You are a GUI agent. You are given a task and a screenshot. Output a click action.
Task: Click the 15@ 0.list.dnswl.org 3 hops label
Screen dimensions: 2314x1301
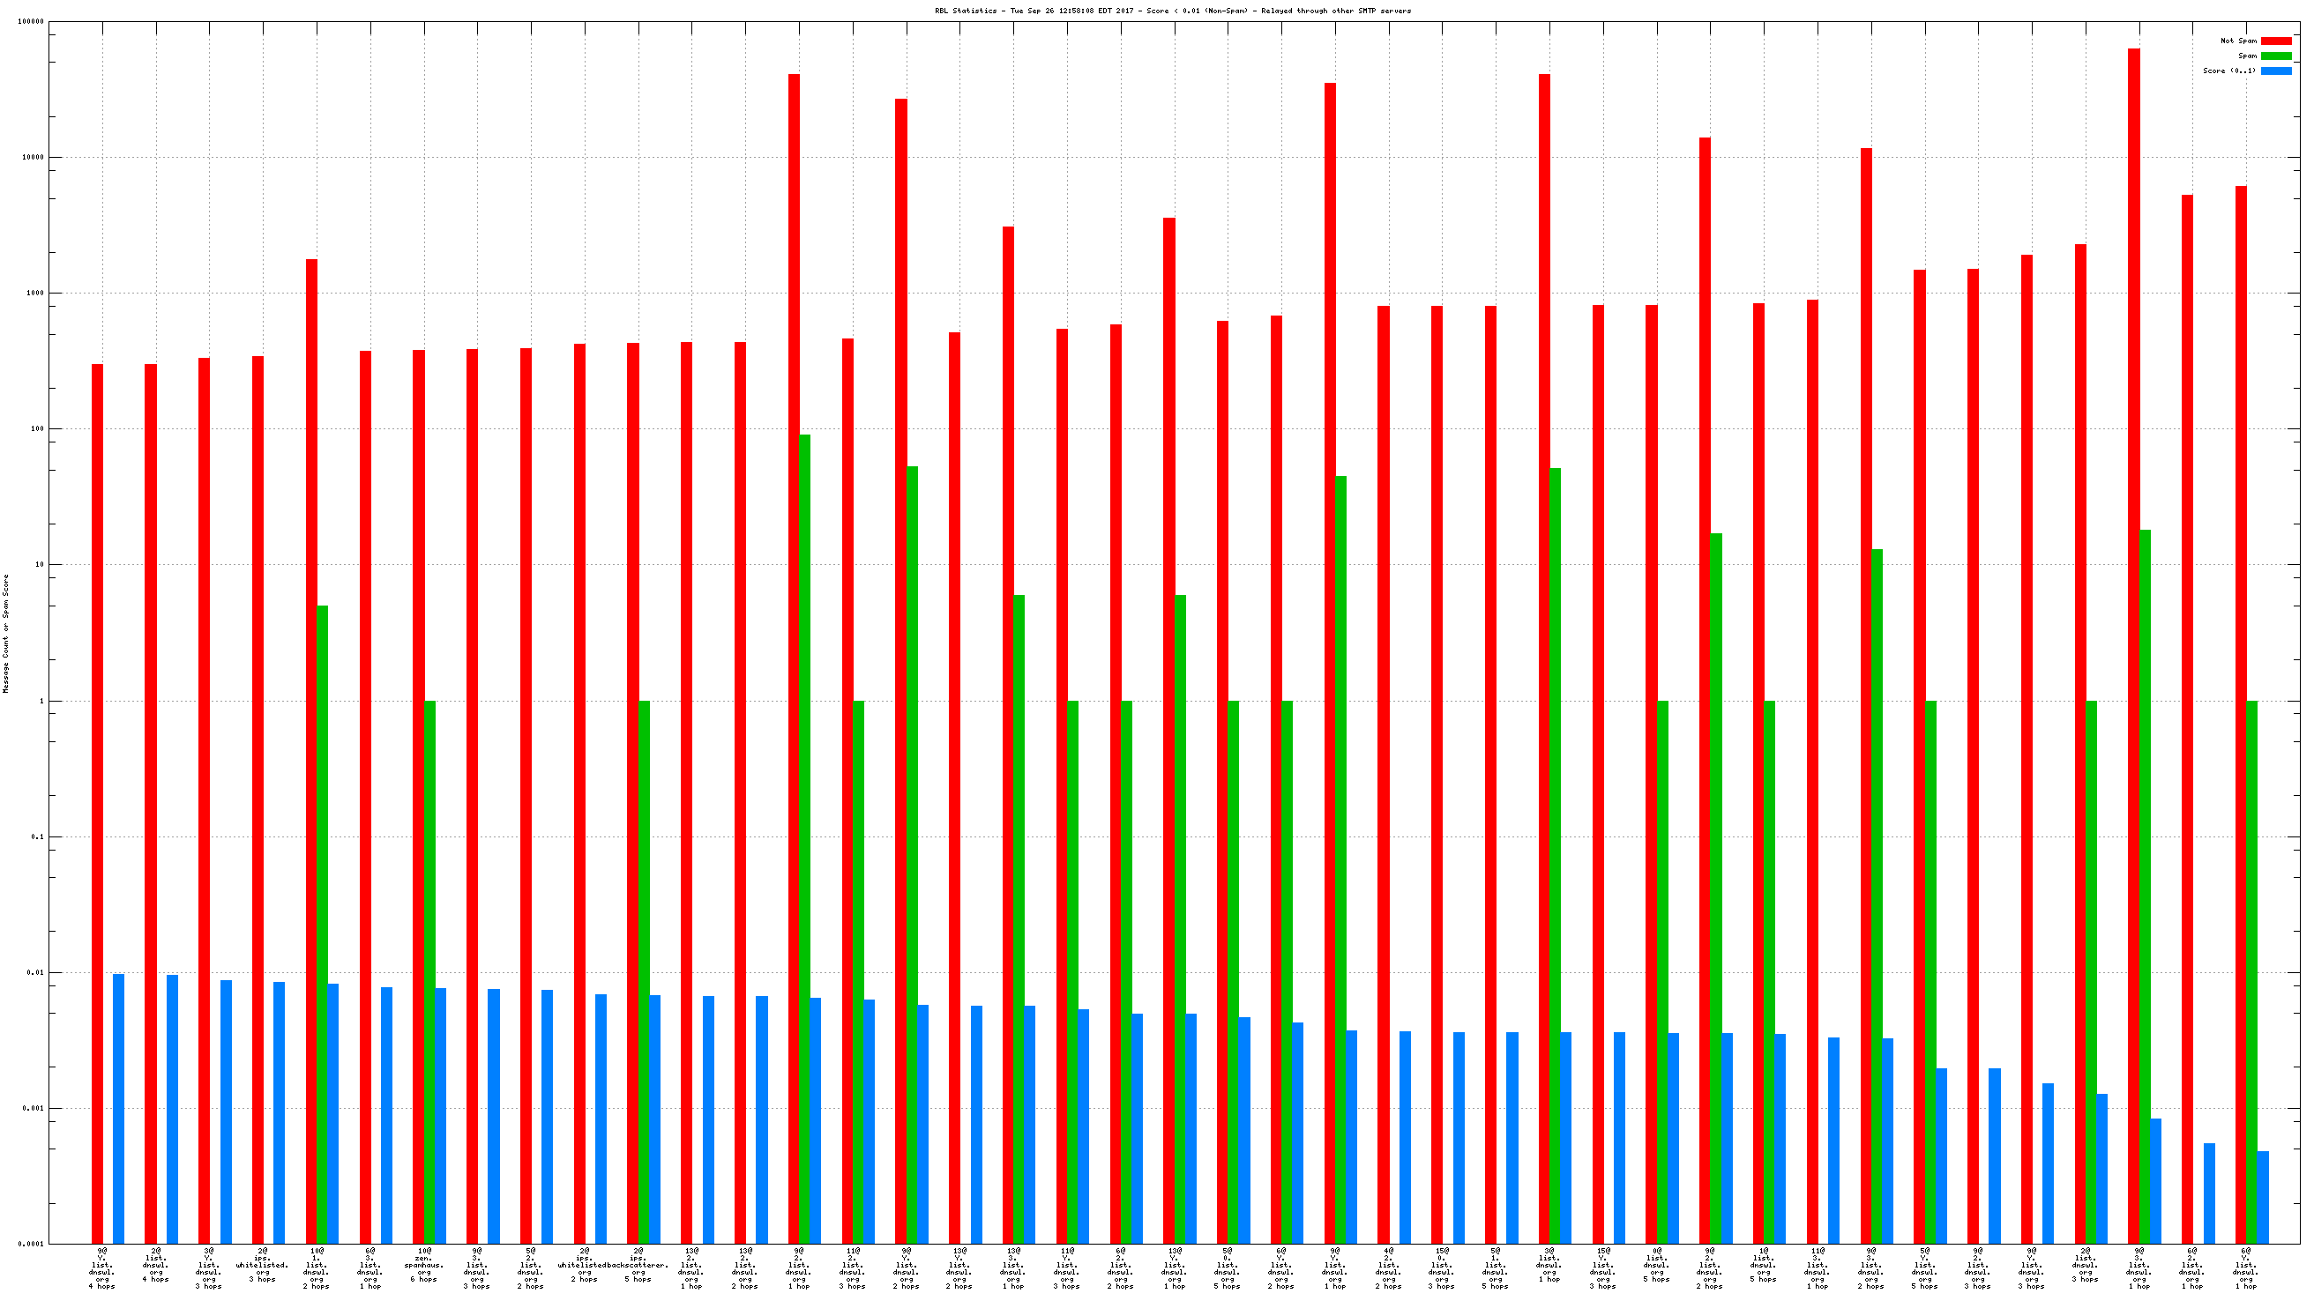click(x=1442, y=1268)
